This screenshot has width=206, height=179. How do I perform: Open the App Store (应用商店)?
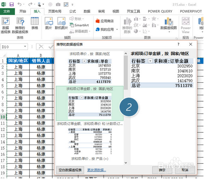click(105, 21)
